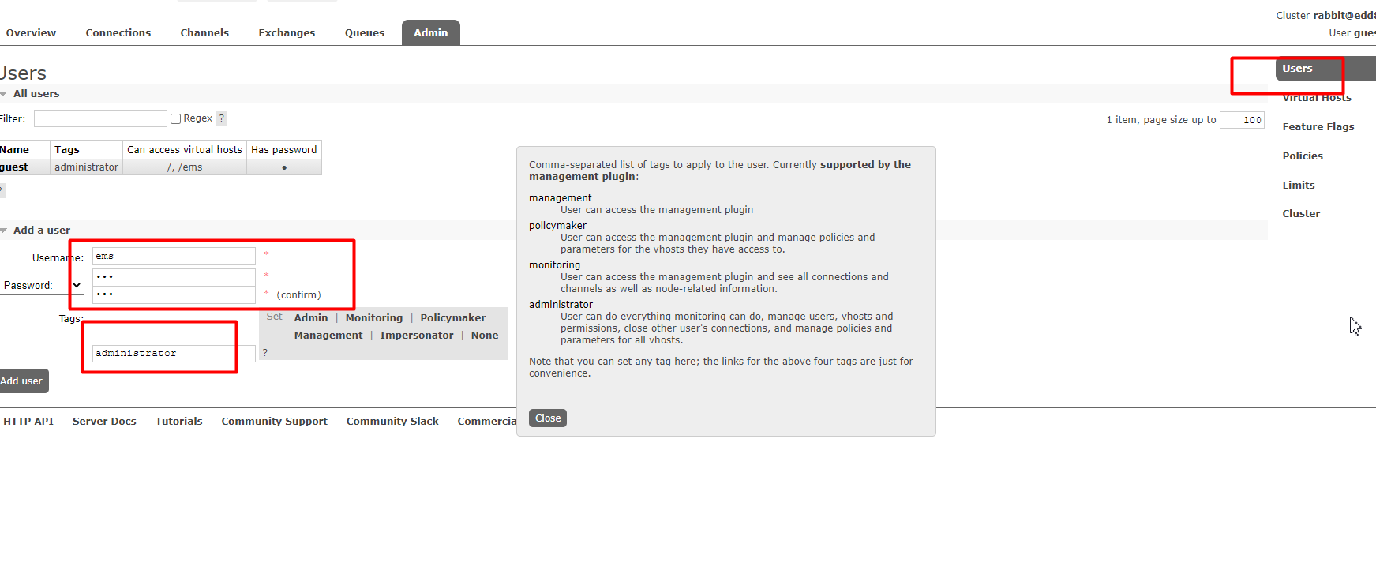Collapse the Add a user section
This screenshot has height=570, width=1376.
(x=41, y=230)
